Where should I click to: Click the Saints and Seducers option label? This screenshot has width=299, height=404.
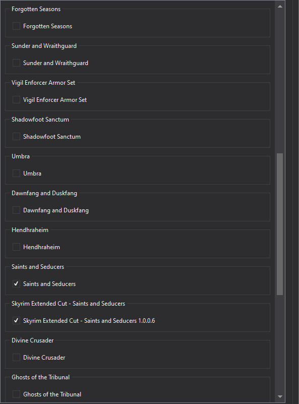[x=49, y=284]
